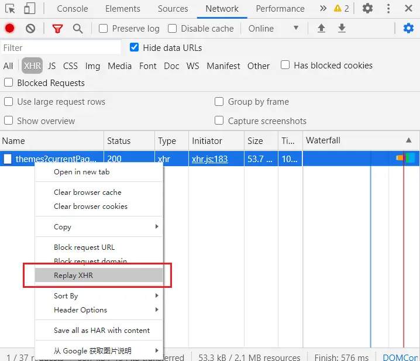Choose Clear browser cache
This screenshot has width=420, height=361.
click(99, 192)
